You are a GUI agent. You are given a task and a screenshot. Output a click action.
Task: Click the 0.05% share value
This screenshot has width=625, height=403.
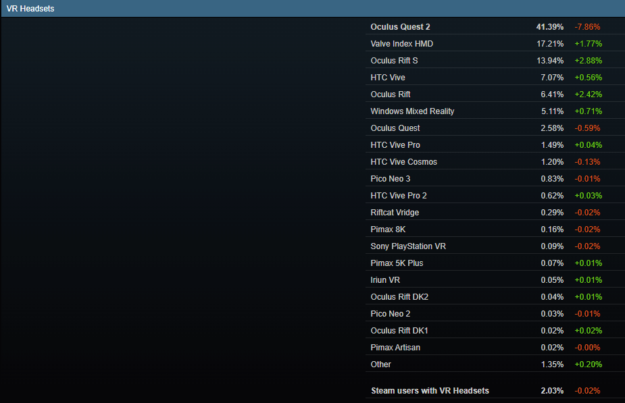tap(552, 280)
